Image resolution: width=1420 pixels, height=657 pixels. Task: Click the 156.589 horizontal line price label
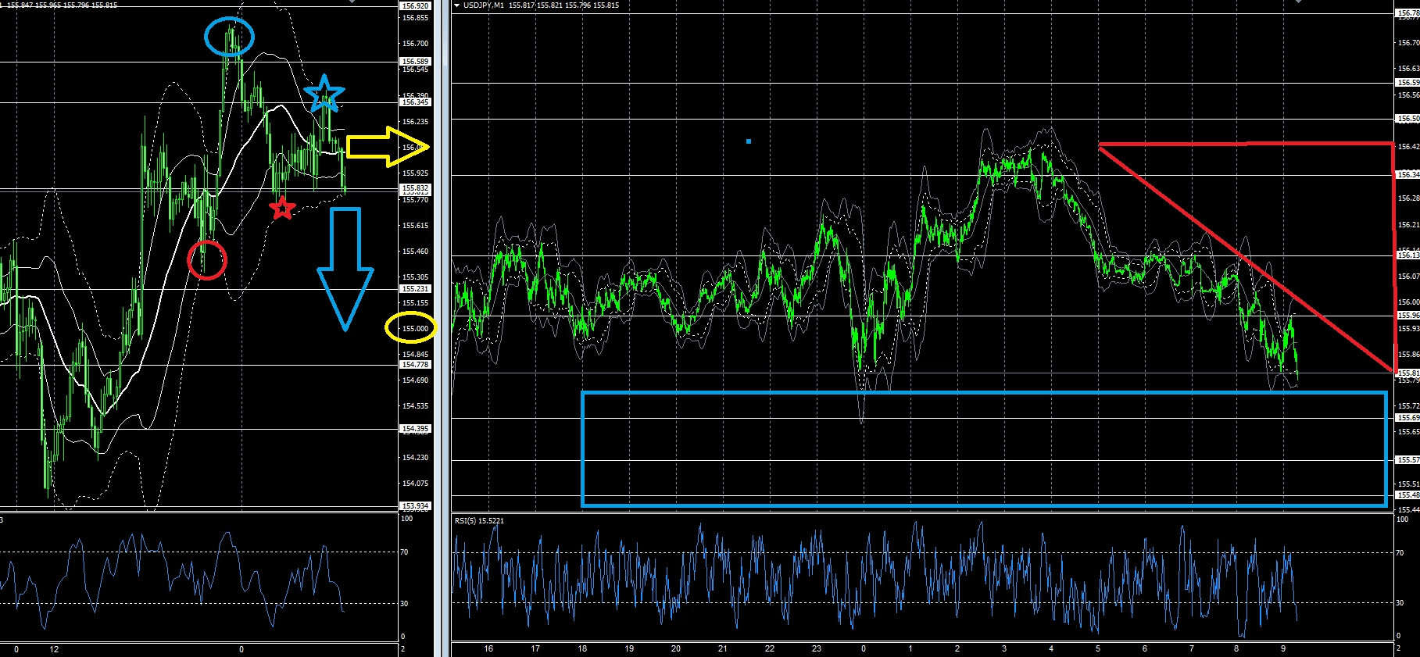pos(414,61)
